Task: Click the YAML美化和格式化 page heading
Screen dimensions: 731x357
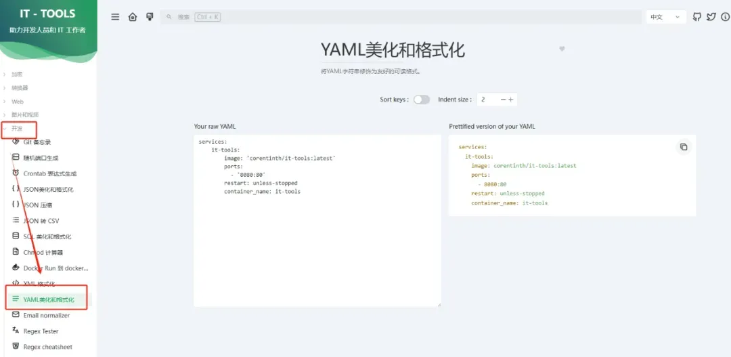Action: click(x=393, y=50)
